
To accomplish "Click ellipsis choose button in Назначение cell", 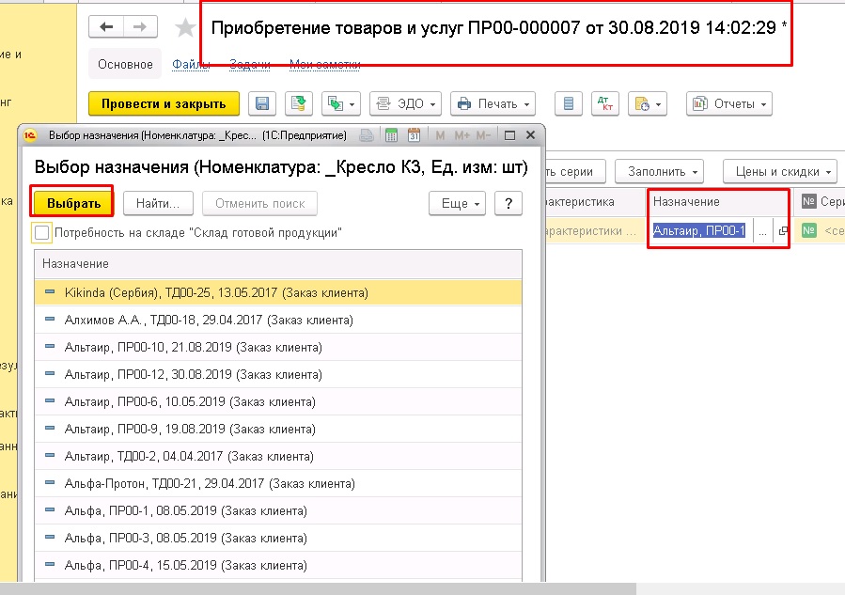I will tap(762, 231).
